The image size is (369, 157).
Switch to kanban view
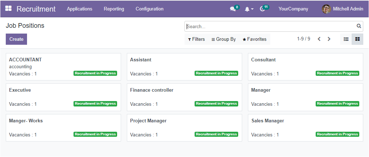click(x=357, y=39)
